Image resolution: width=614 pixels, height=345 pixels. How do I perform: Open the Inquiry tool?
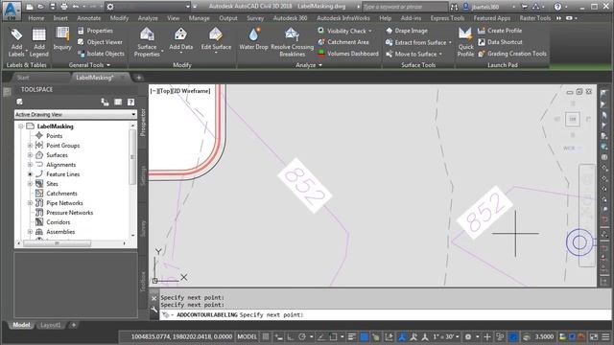point(62,38)
